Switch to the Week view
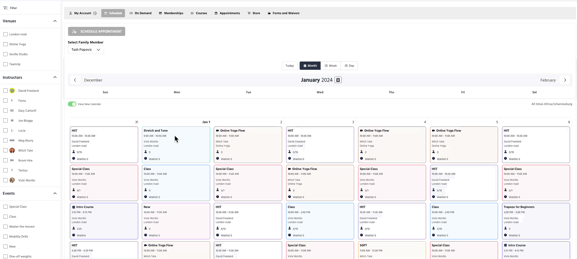Screen dimensions: 577x259 tap(331, 66)
